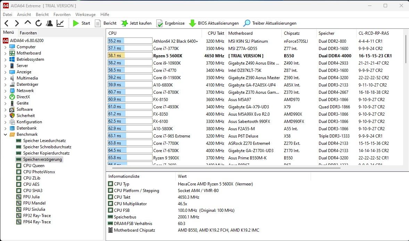
Task: Switch to the Favoriten tab in the sidebar
Action: click(x=28, y=33)
